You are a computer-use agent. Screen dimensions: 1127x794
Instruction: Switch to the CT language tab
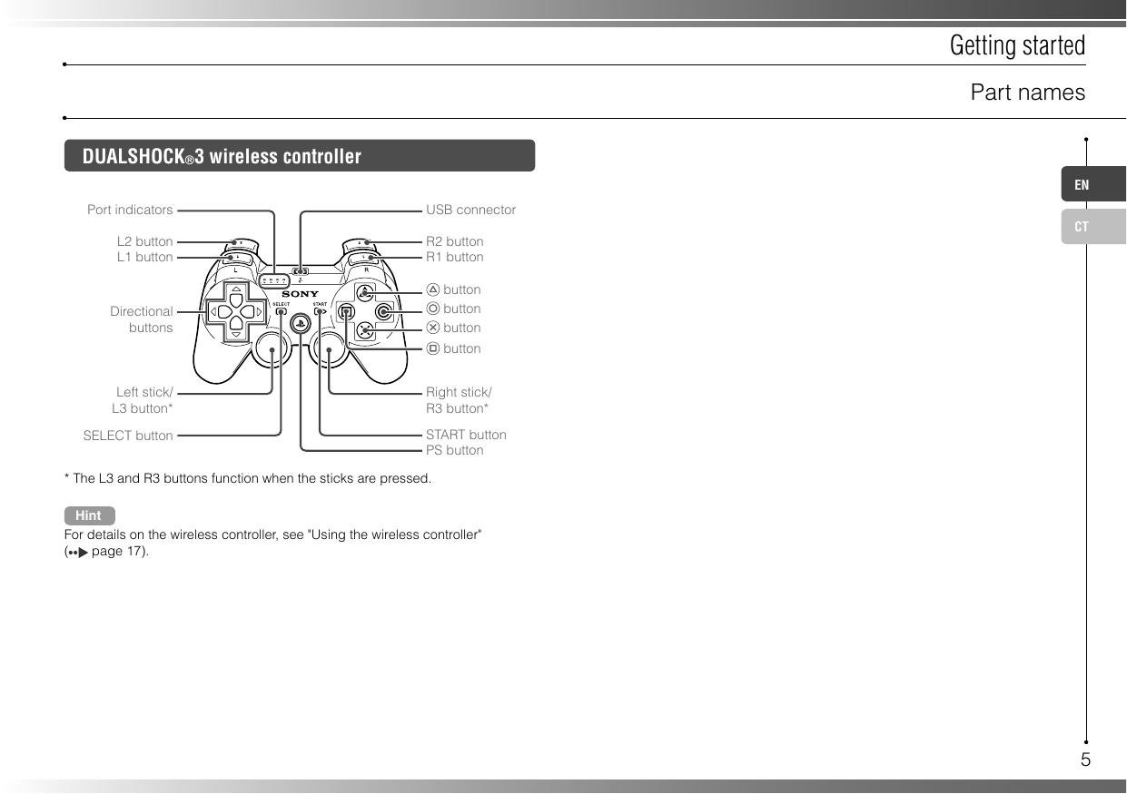pyautogui.click(x=1092, y=227)
